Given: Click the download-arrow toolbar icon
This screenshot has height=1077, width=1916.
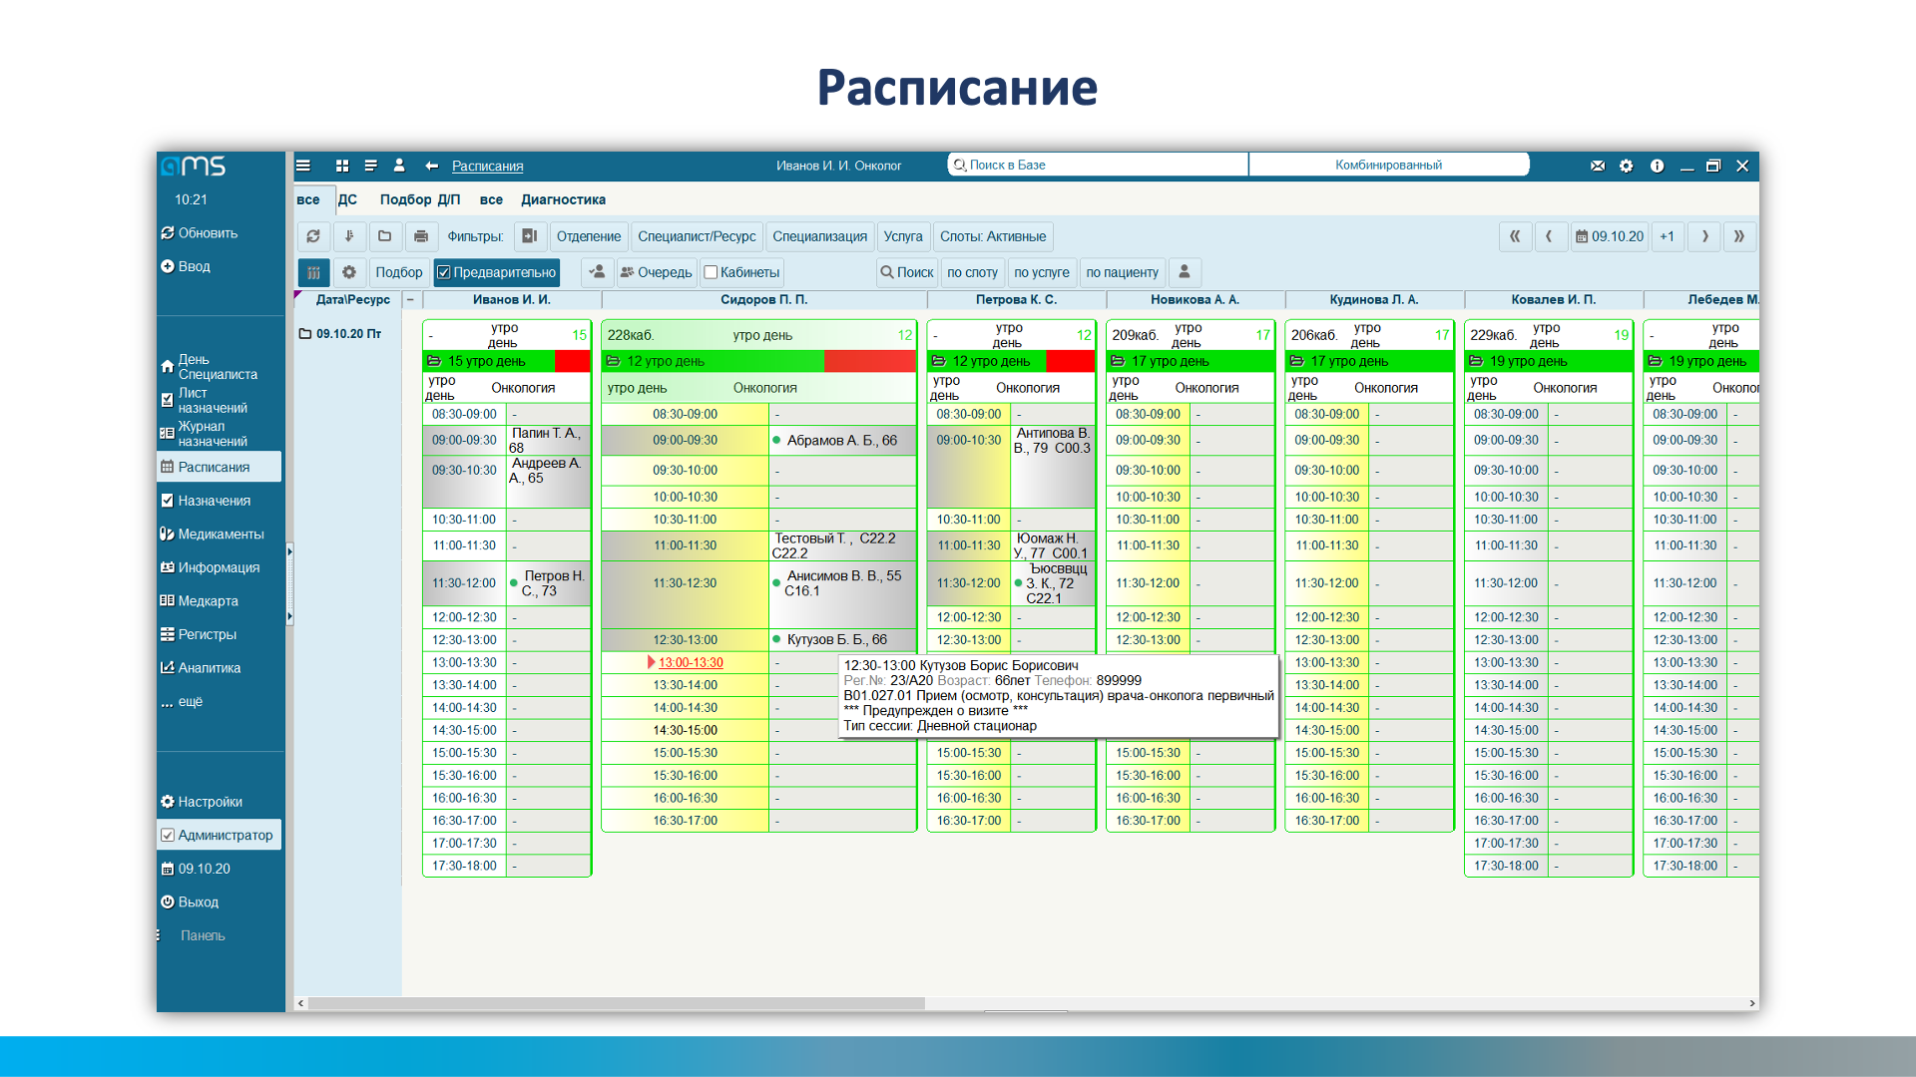Looking at the screenshot, I should pos(349,236).
